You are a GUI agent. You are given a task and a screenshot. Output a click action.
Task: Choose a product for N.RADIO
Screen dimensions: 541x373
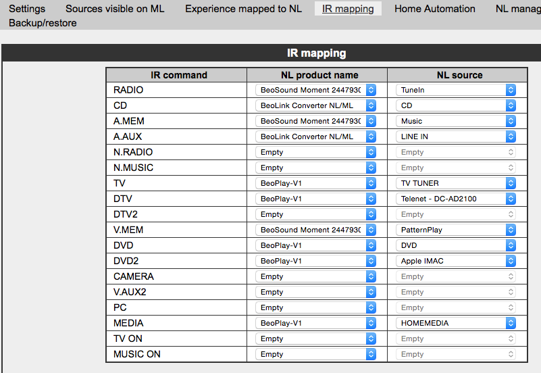pos(315,152)
